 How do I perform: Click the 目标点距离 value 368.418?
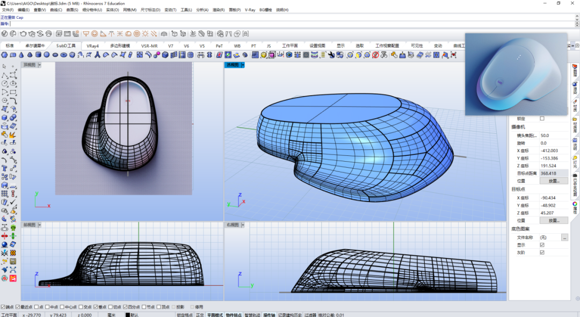[x=554, y=173]
